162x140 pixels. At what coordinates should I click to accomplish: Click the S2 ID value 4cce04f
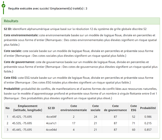point(51,117)
